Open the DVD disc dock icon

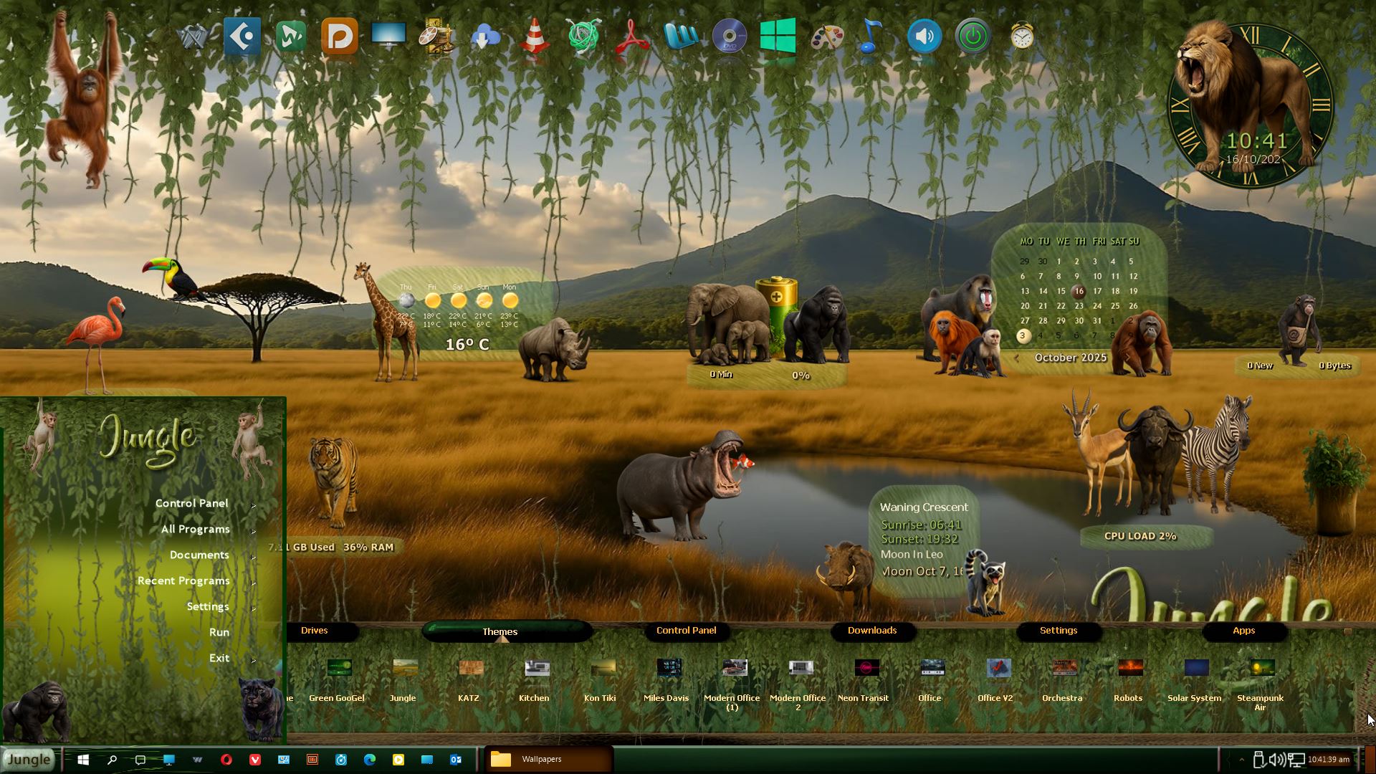729,36
